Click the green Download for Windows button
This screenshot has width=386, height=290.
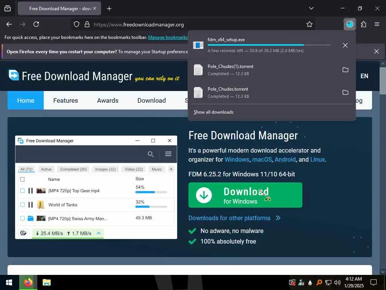(x=245, y=195)
